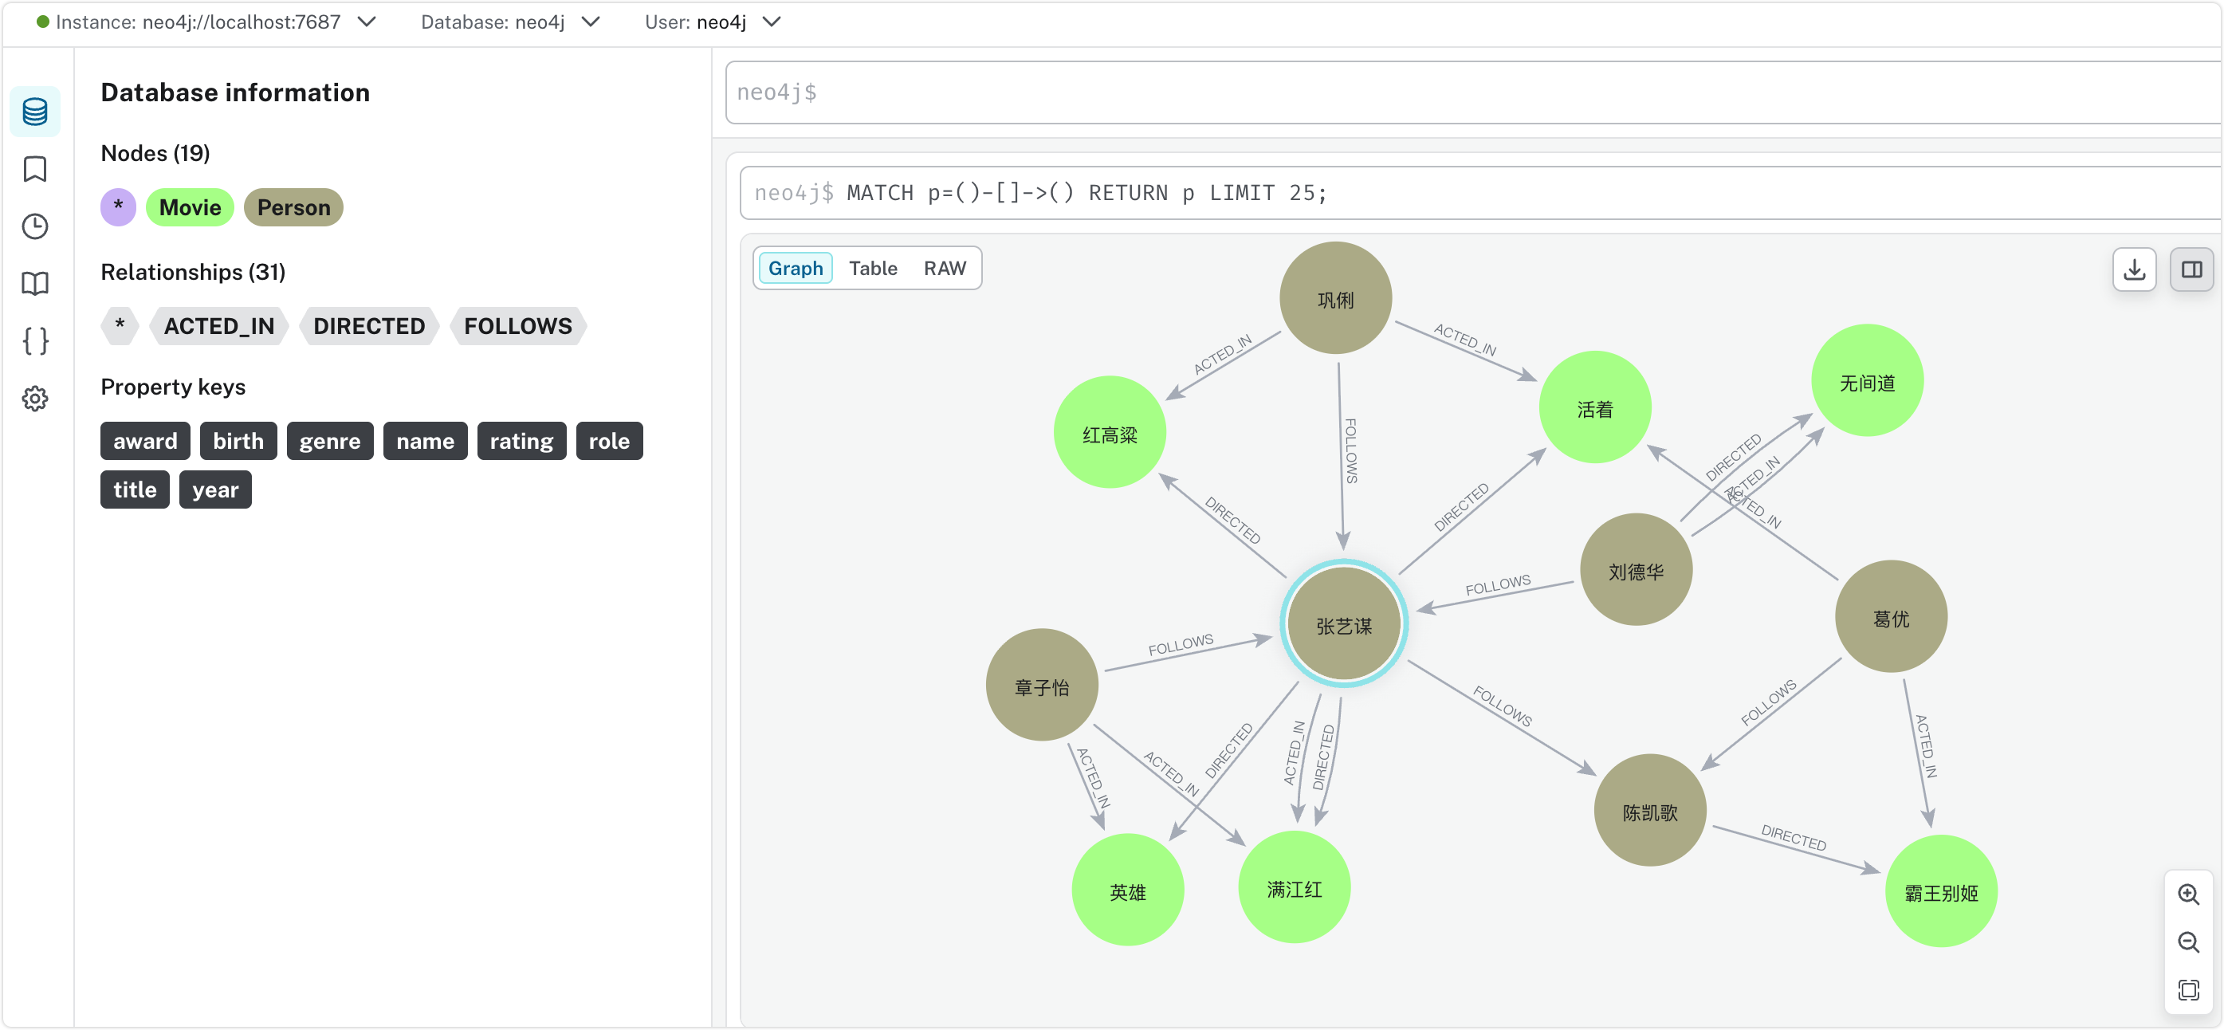The width and height of the screenshot is (2224, 1030).
Task: Click the rating property key
Action: pos(521,441)
